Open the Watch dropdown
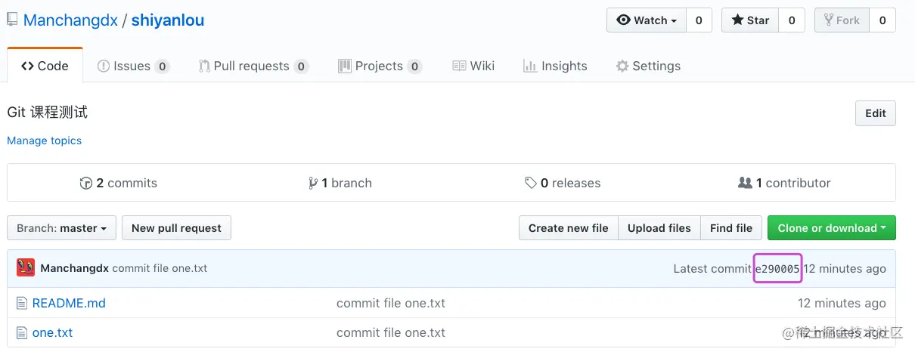 (x=647, y=20)
